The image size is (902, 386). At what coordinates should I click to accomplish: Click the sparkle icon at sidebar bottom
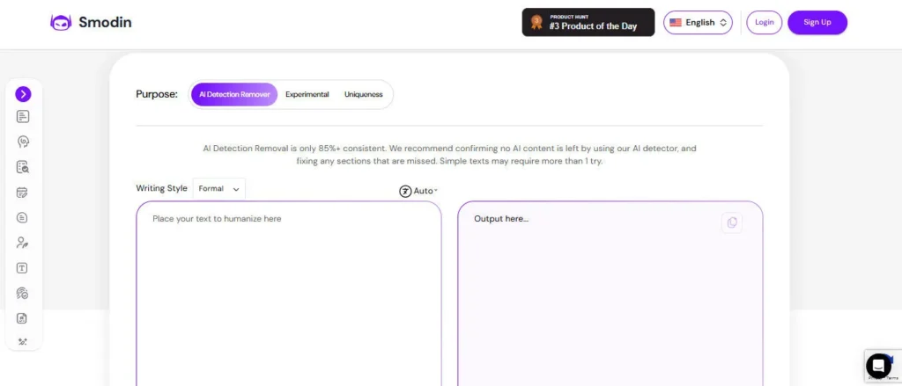[x=23, y=342]
